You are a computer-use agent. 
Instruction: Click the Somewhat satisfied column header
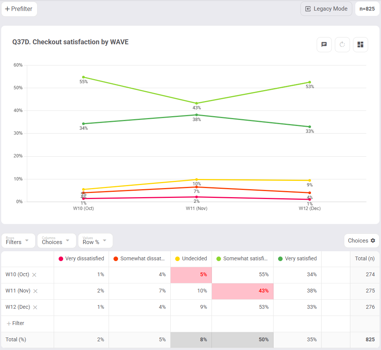coord(243,258)
